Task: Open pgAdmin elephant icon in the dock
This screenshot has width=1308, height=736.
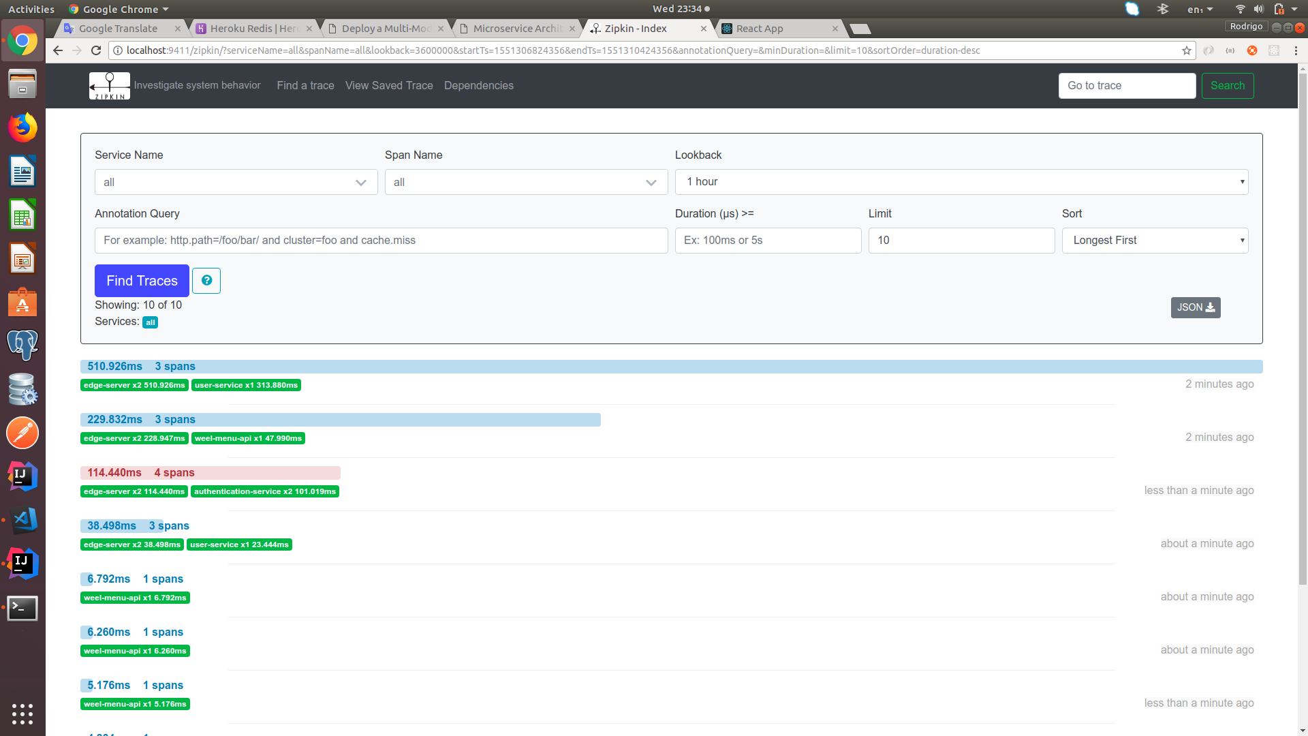Action: pos(22,346)
